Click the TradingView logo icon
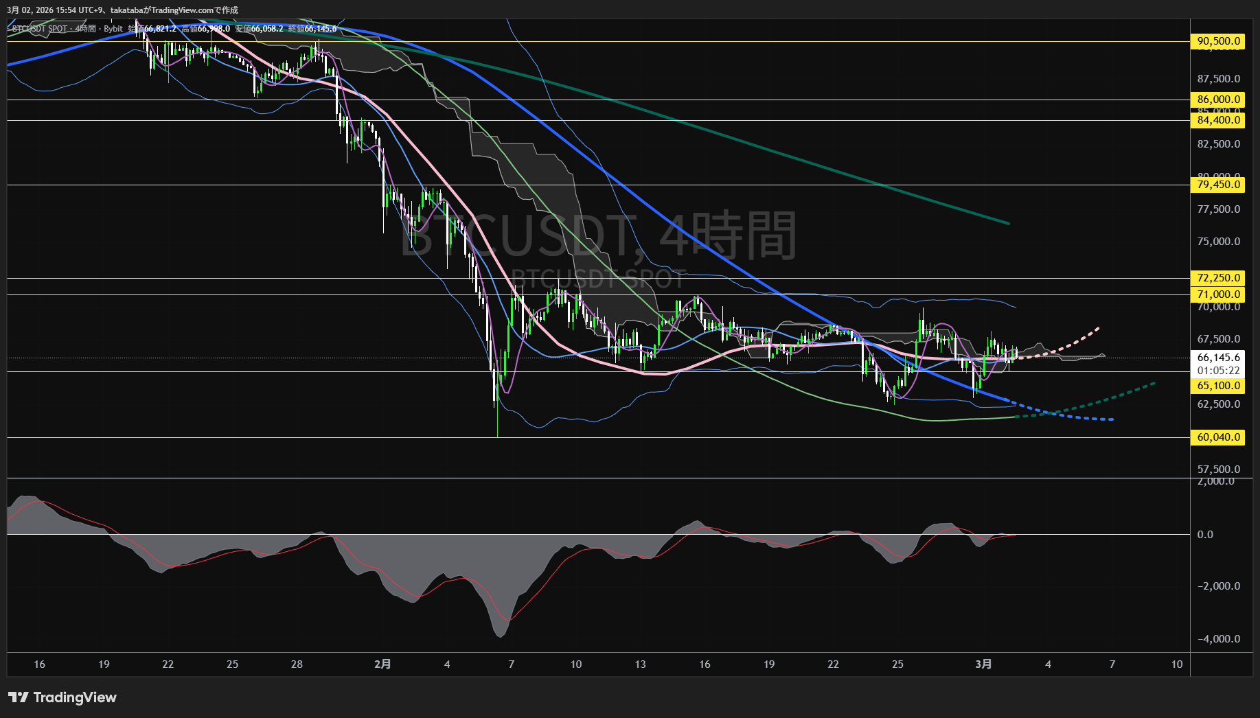The width and height of the screenshot is (1260, 718). [x=18, y=697]
